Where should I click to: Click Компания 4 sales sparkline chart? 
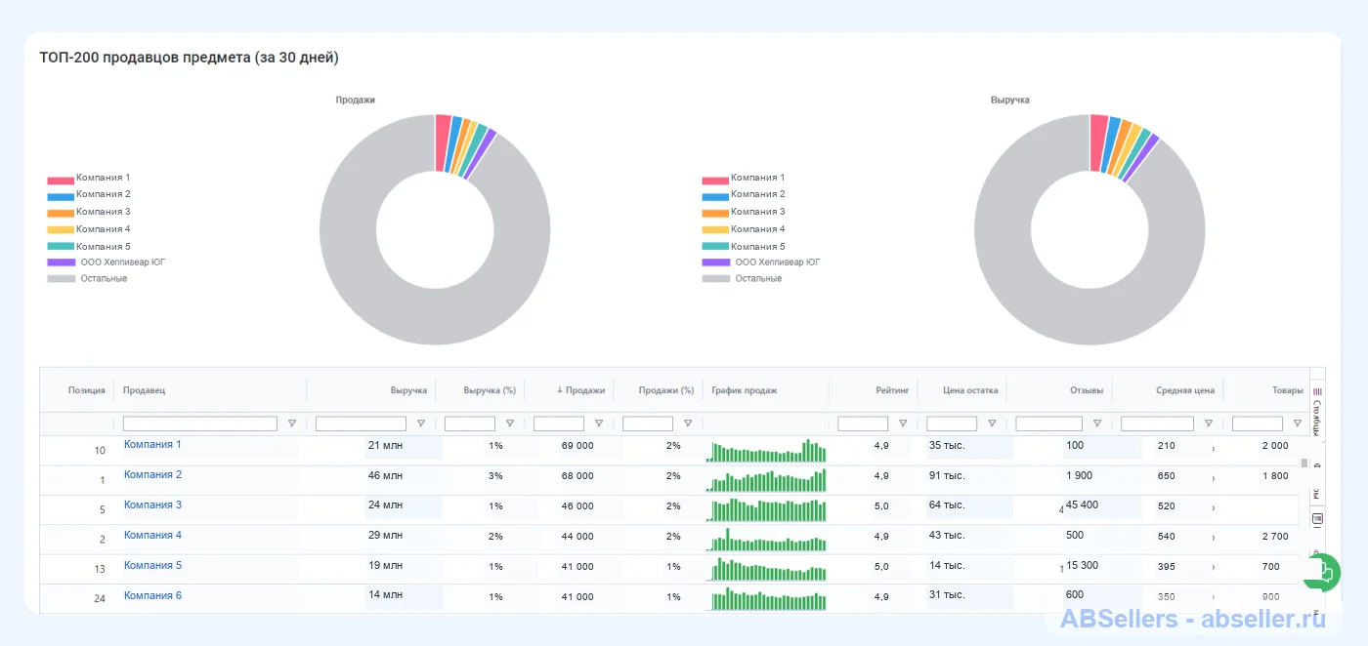coord(766,541)
